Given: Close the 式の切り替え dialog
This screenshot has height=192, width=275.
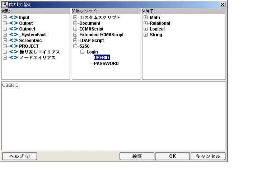Looking at the screenshot, I should point(222,4).
